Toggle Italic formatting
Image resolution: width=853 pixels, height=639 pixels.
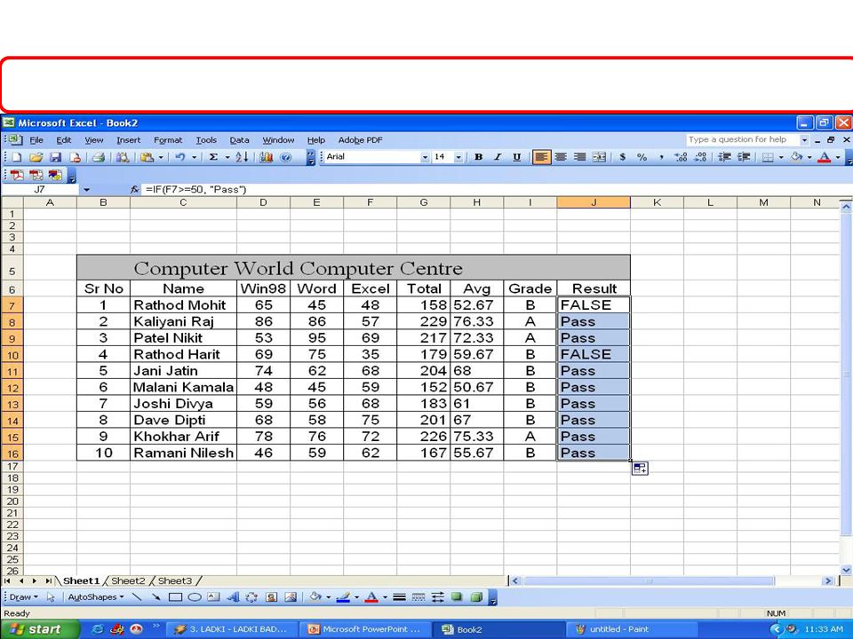498,157
